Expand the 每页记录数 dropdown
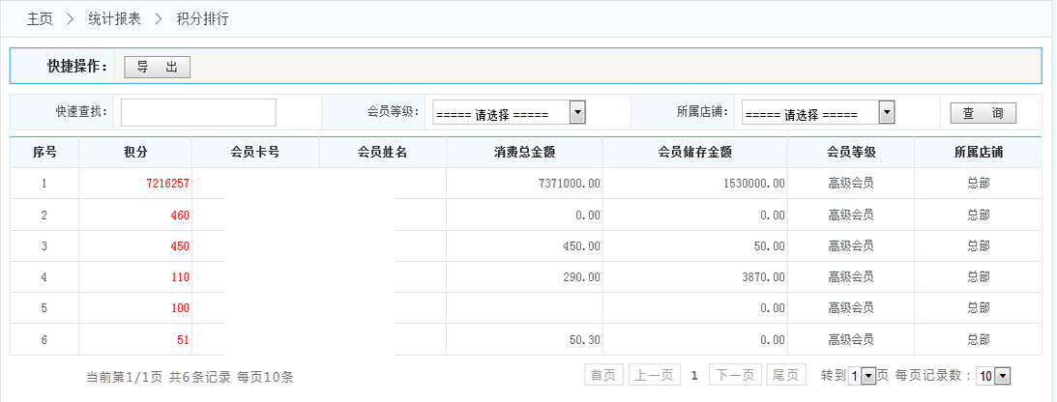The height and width of the screenshot is (402, 1057). click(x=993, y=376)
